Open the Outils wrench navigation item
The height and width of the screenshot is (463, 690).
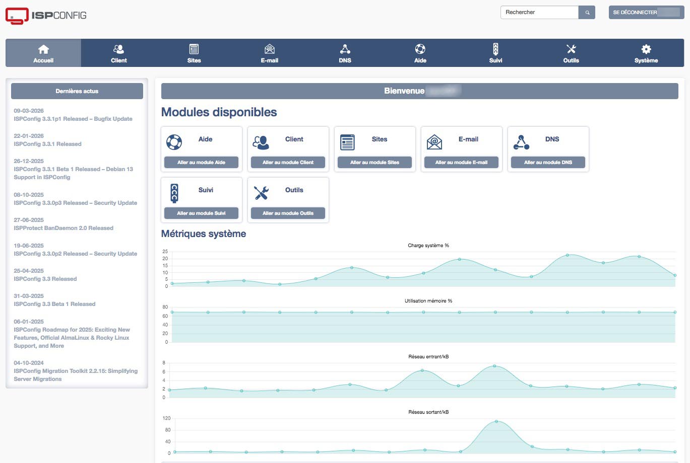coord(571,53)
